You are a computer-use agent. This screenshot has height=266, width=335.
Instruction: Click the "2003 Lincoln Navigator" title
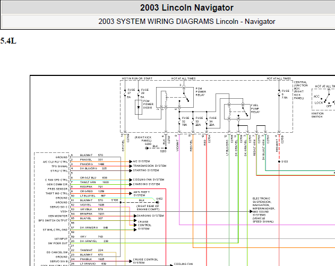187,8
